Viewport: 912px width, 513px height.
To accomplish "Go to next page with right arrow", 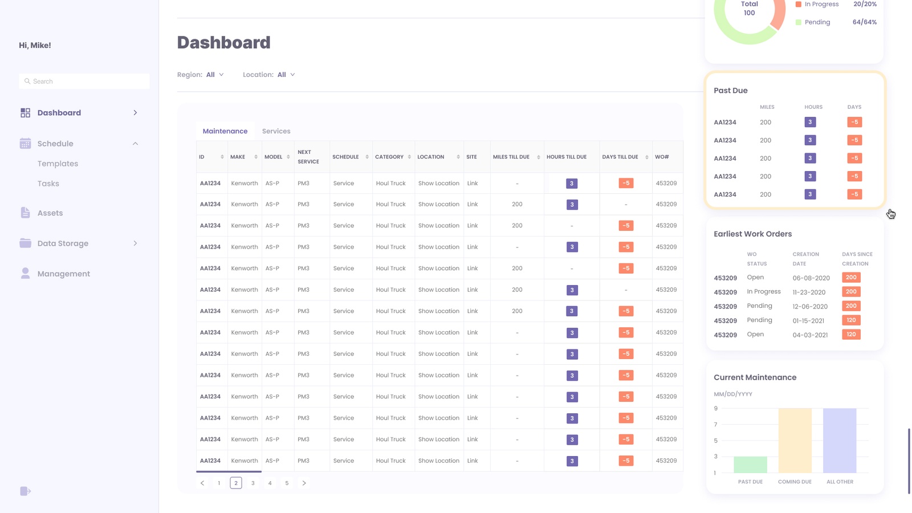I will 304,483.
